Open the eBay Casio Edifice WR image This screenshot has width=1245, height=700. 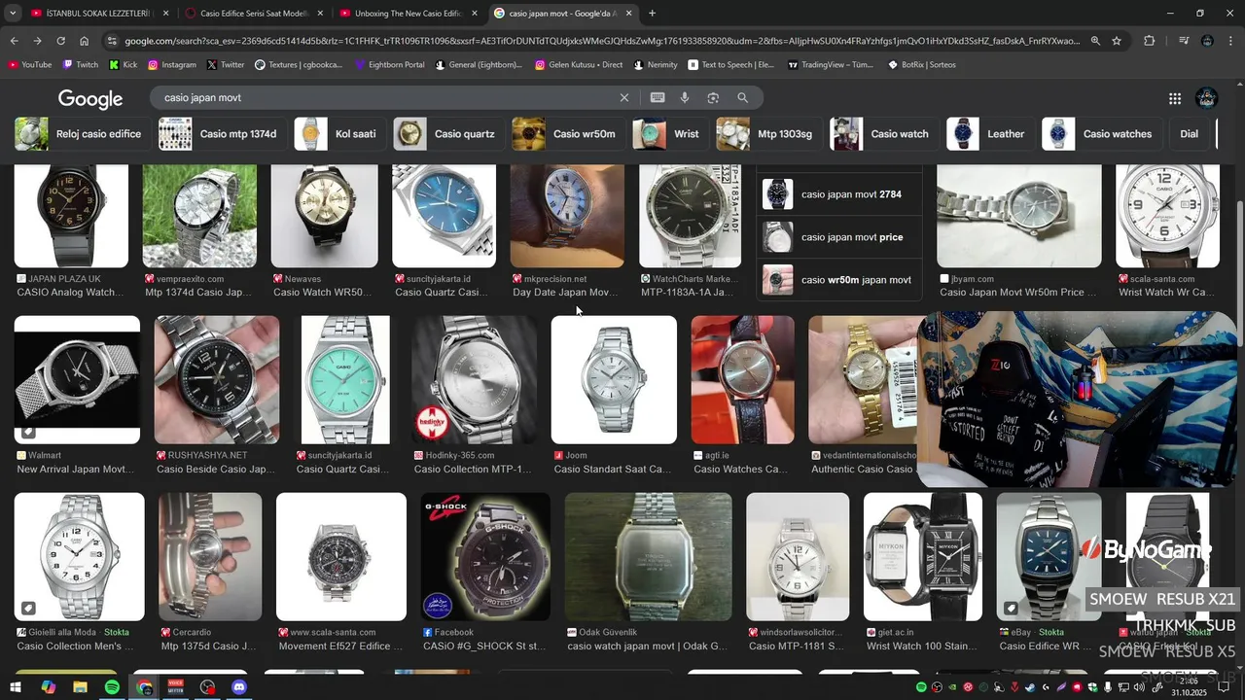(x=1049, y=557)
